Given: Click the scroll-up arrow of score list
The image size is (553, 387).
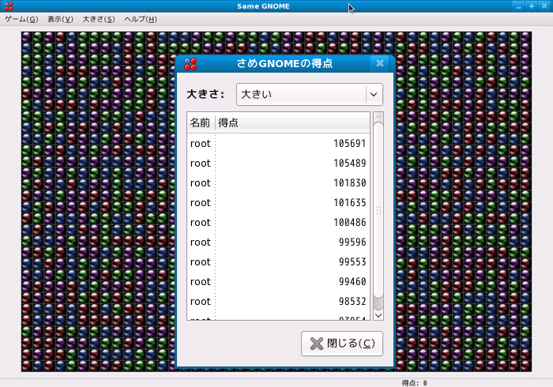Looking at the screenshot, I should 378,117.
